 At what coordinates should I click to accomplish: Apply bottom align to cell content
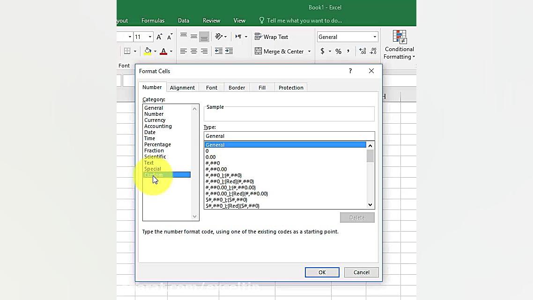[x=204, y=37]
